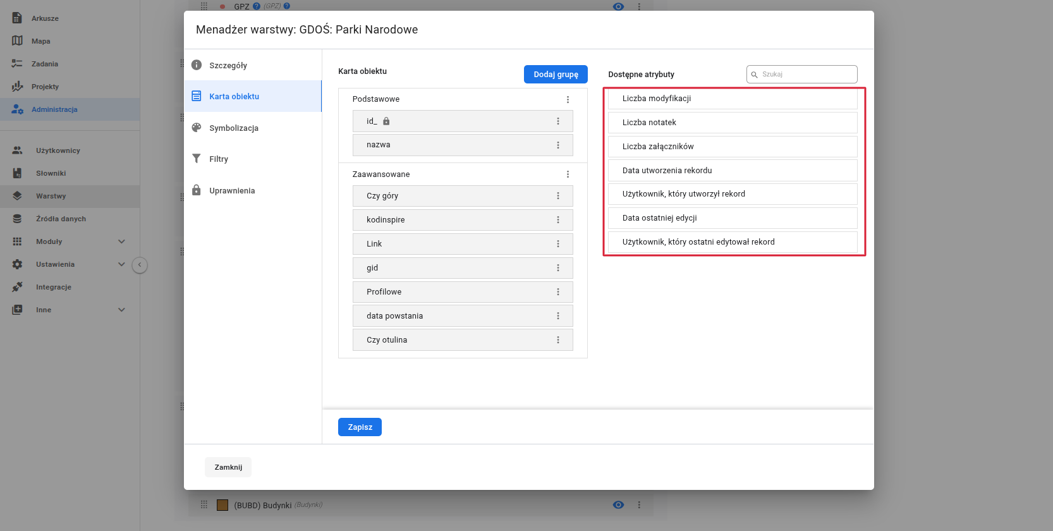Click three-dot menu beside Czy otulina
Image resolution: width=1053 pixels, height=531 pixels.
point(557,340)
